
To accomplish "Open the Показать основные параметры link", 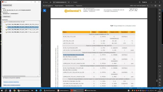I will pos(11,82).
